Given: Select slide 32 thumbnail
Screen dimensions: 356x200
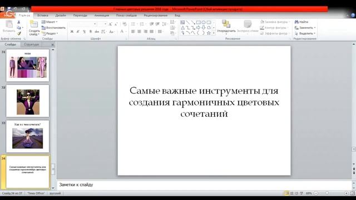Looking at the screenshot, I should tap(28, 101).
